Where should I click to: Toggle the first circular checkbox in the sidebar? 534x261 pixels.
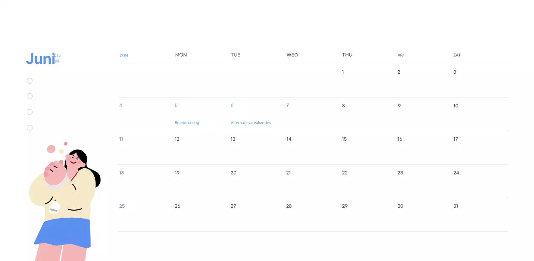30,80
